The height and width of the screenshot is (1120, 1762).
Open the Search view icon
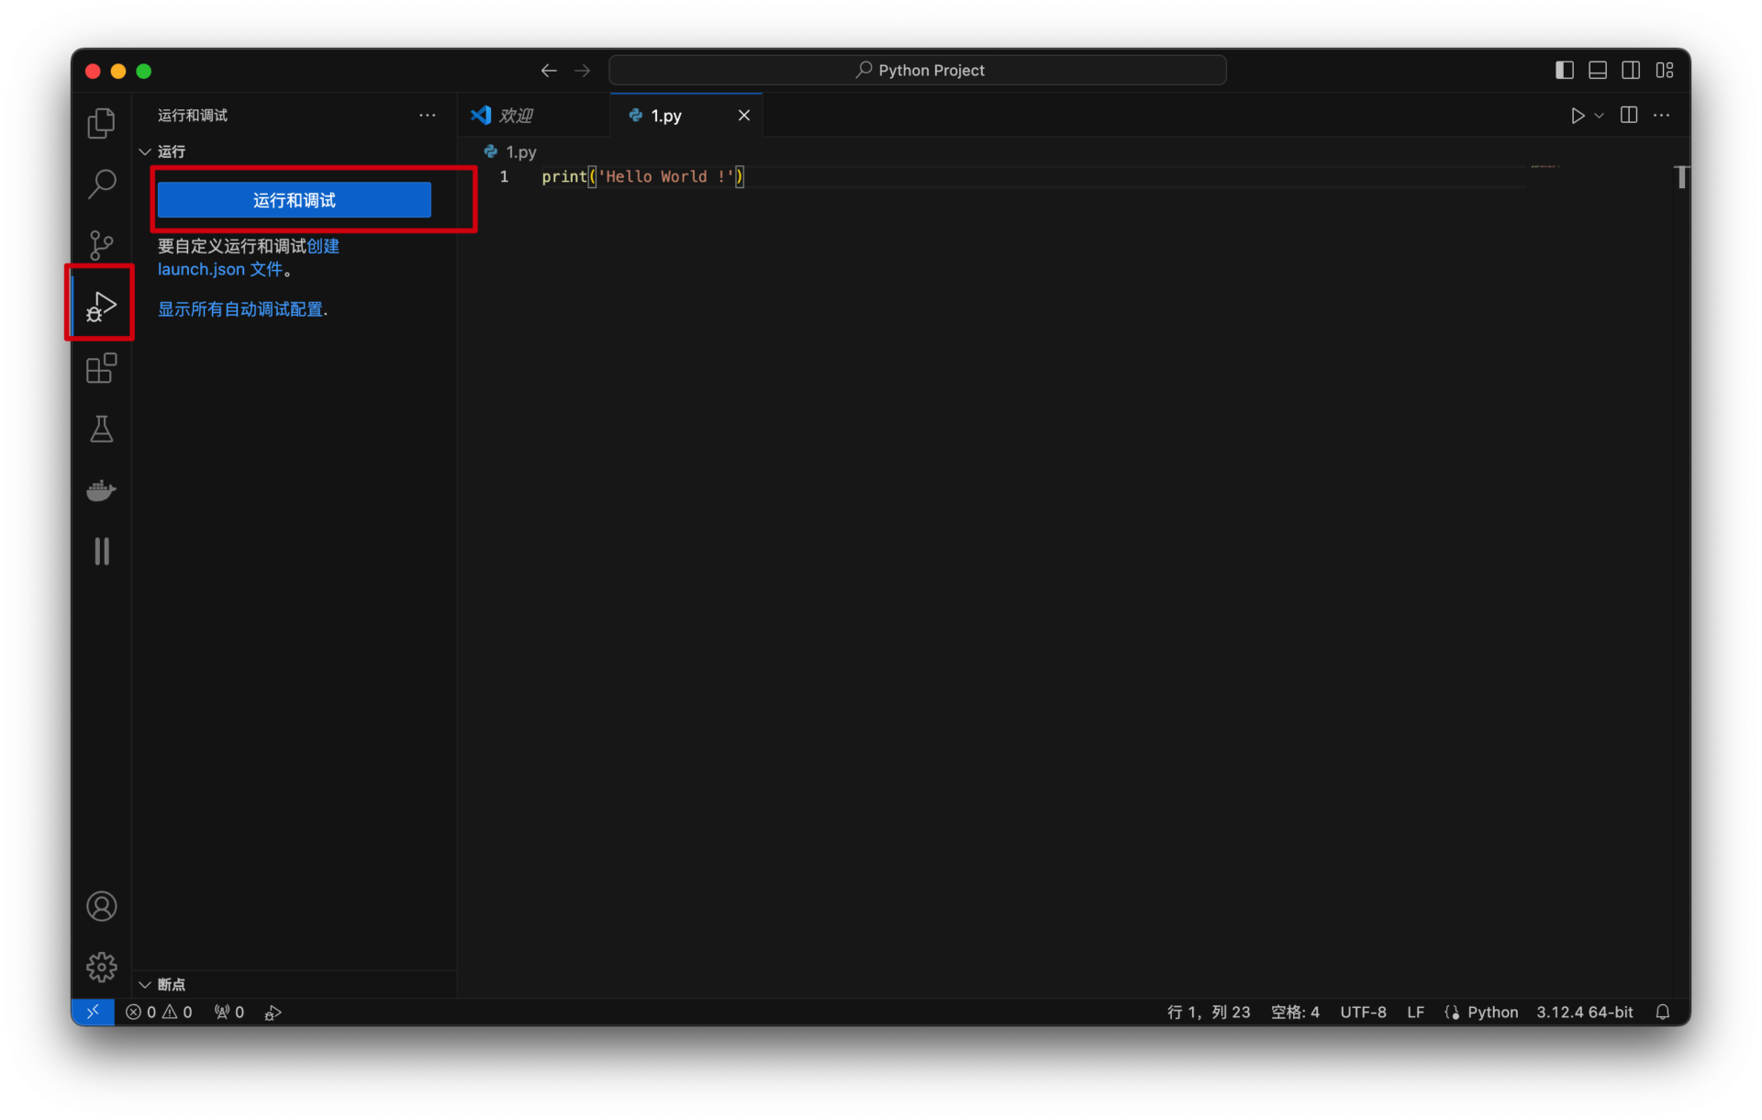coord(101,184)
